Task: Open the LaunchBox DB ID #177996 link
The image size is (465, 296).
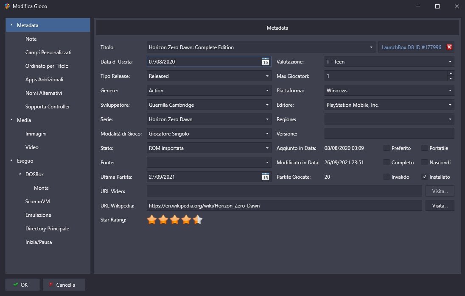Action: (x=411, y=47)
